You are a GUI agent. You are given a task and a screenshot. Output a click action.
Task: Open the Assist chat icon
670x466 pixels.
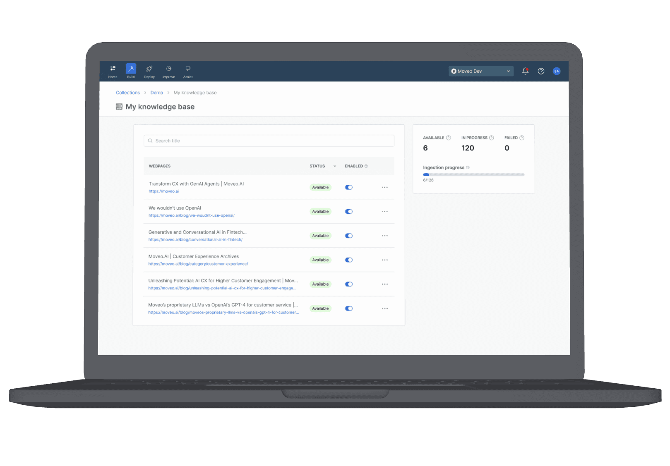point(188,69)
